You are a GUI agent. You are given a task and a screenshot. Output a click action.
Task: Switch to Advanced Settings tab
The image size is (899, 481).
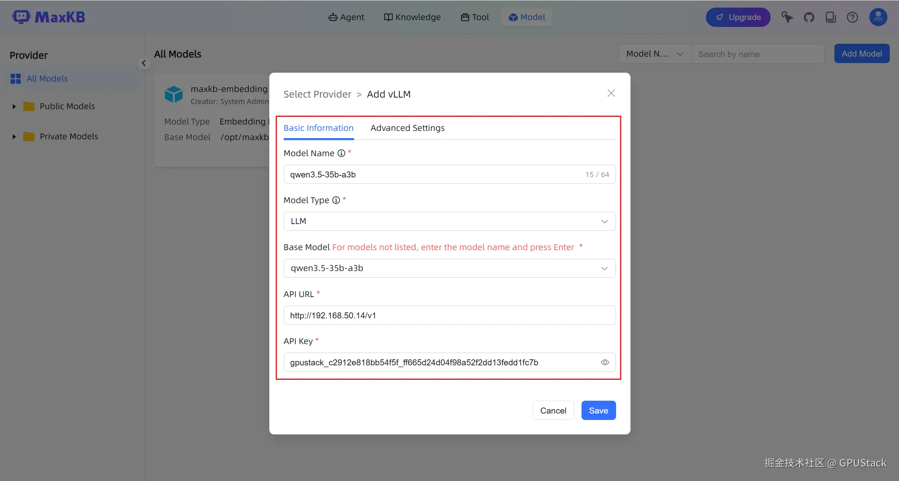(x=407, y=128)
